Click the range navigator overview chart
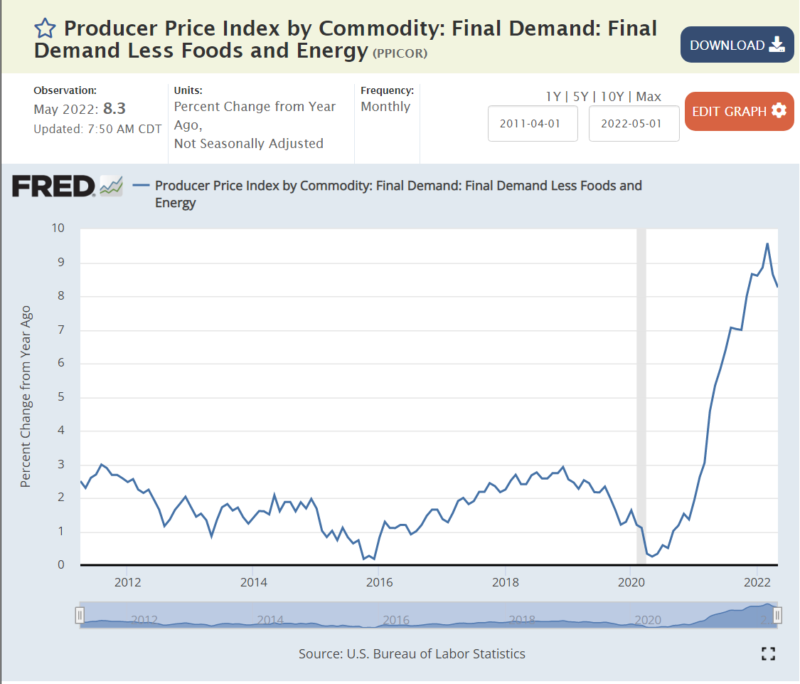This screenshot has width=800, height=684. pos(427,615)
